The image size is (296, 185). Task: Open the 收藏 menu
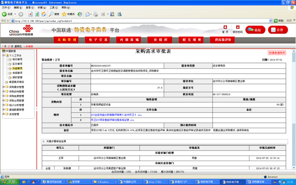coord(42,7)
